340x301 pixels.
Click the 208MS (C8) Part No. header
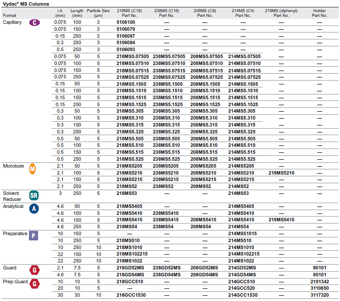pyautogui.click(x=205, y=13)
